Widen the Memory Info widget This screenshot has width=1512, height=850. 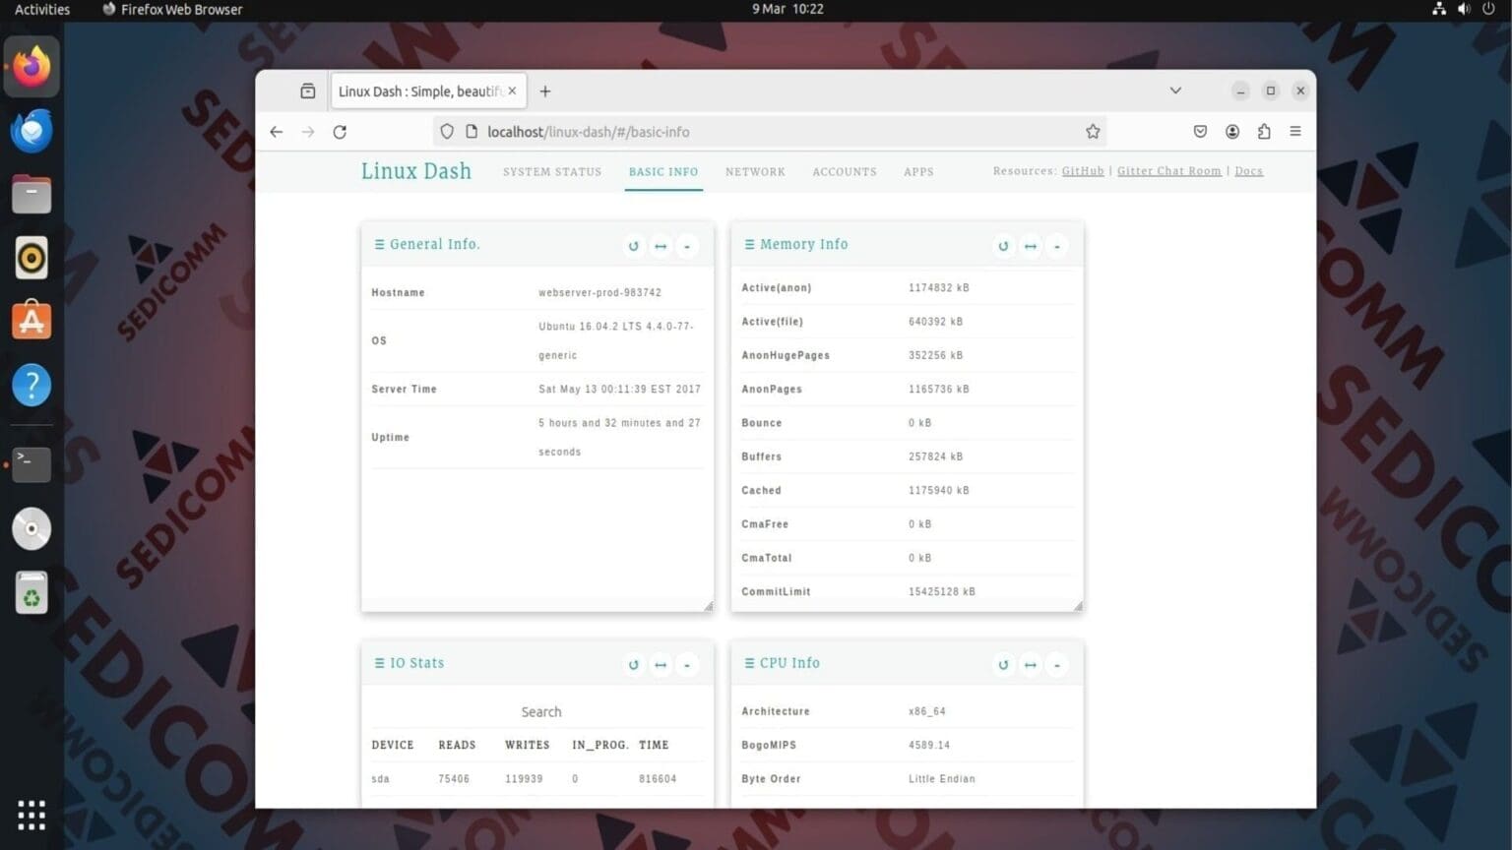coord(1030,246)
